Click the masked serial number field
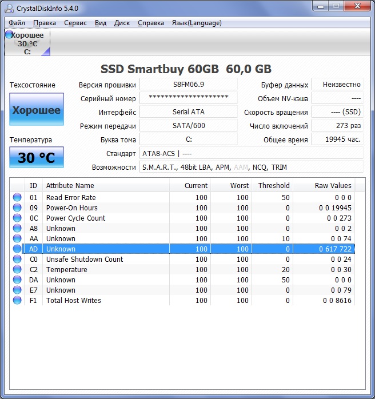Image resolution: width=375 pixels, height=399 pixels. pyautogui.click(x=189, y=98)
